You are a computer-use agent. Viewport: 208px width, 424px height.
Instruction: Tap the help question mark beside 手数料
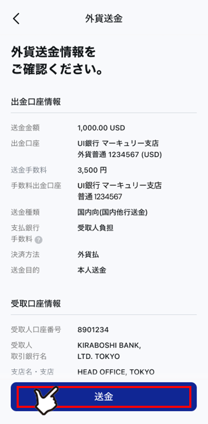coord(38,240)
